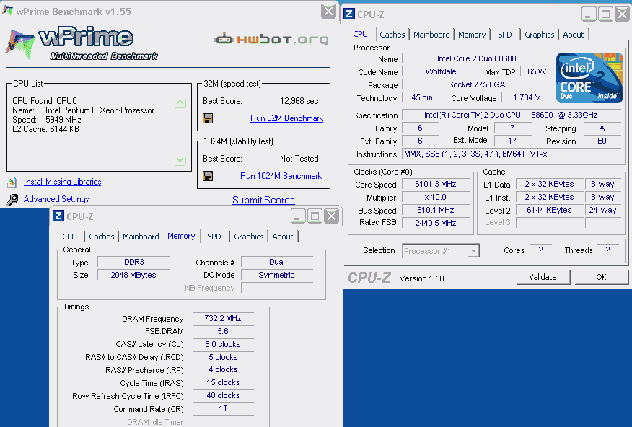Click the Submit Scores link

click(263, 201)
